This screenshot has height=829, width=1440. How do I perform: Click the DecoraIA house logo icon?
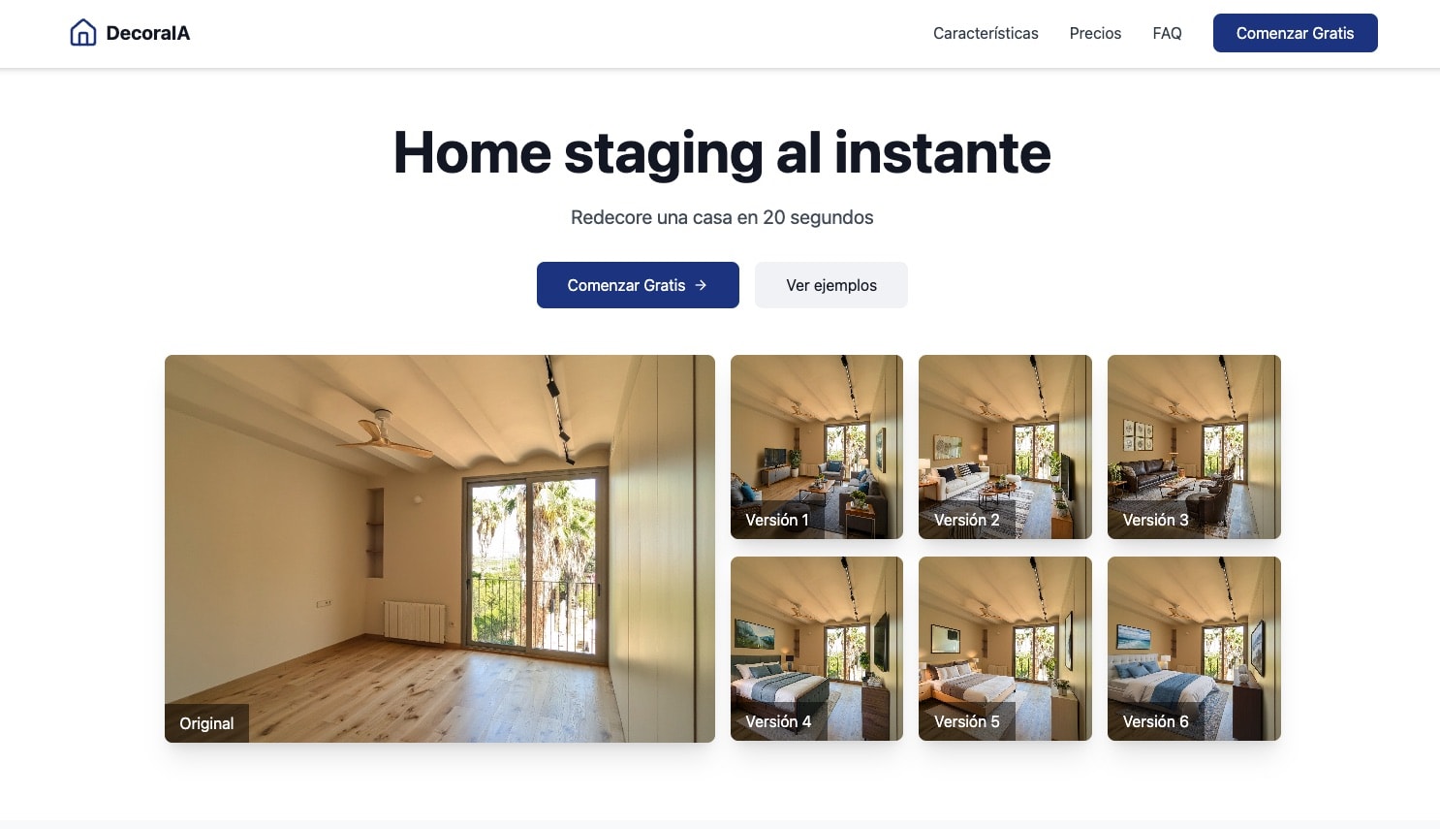(83, 33)
